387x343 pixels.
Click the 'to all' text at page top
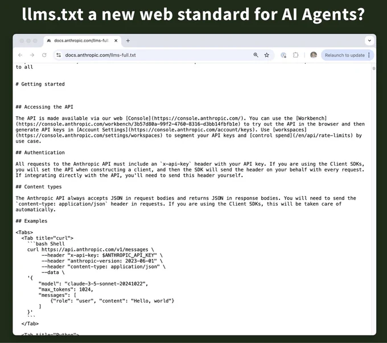point(24,67)
